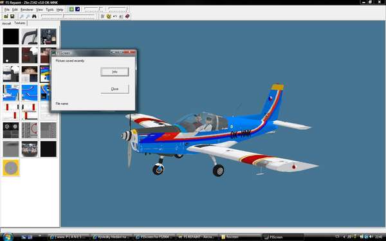This screenshot has height=241, width=386.
Task: Select the dark red and white texture thumbnail
Action: coord(30,55)
